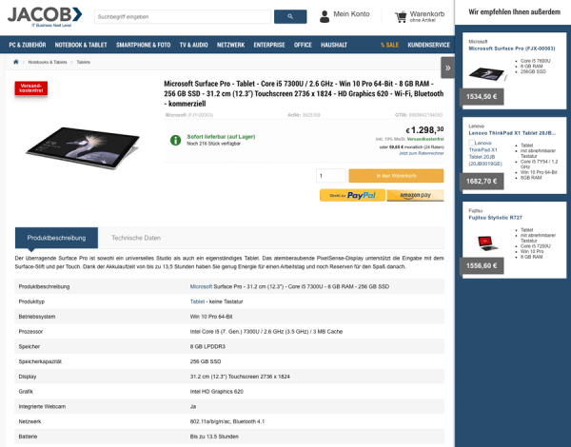Open Enterprise menu
The width and height of the screenshot is (571, 447).
click(269, 45)
